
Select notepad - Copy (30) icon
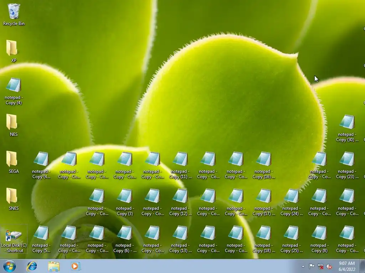[347, 128]
